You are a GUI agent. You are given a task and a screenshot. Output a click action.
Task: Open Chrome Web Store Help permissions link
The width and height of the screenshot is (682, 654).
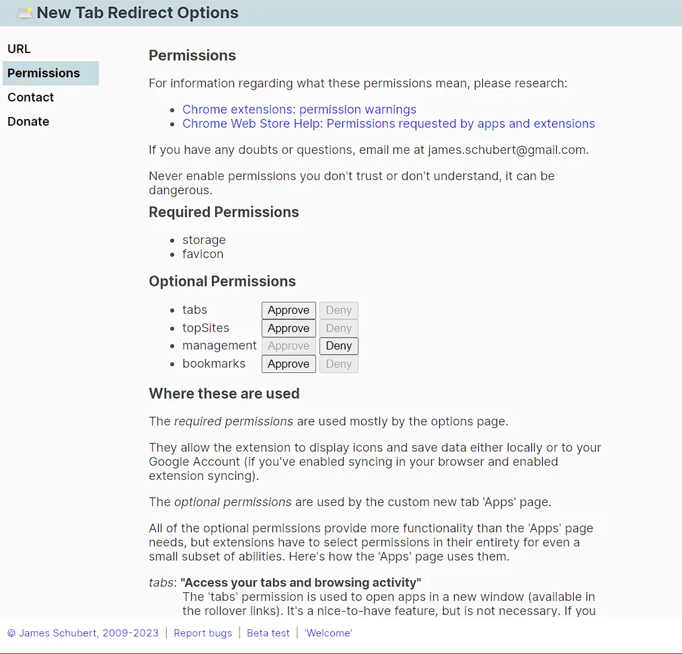tap(388, 124)
